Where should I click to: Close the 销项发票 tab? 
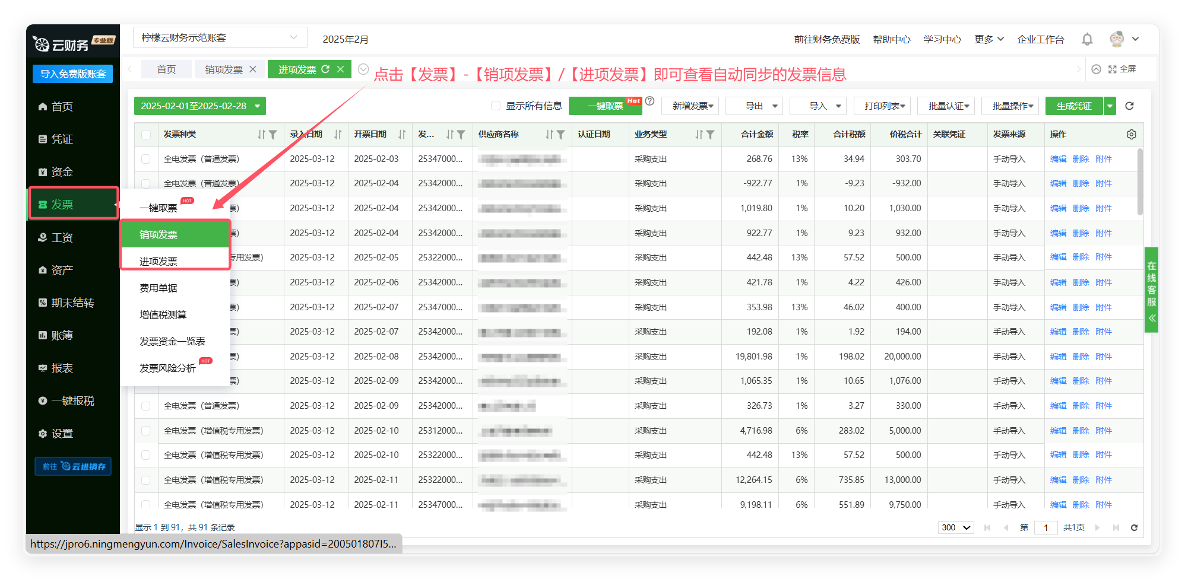pos(253,69)
